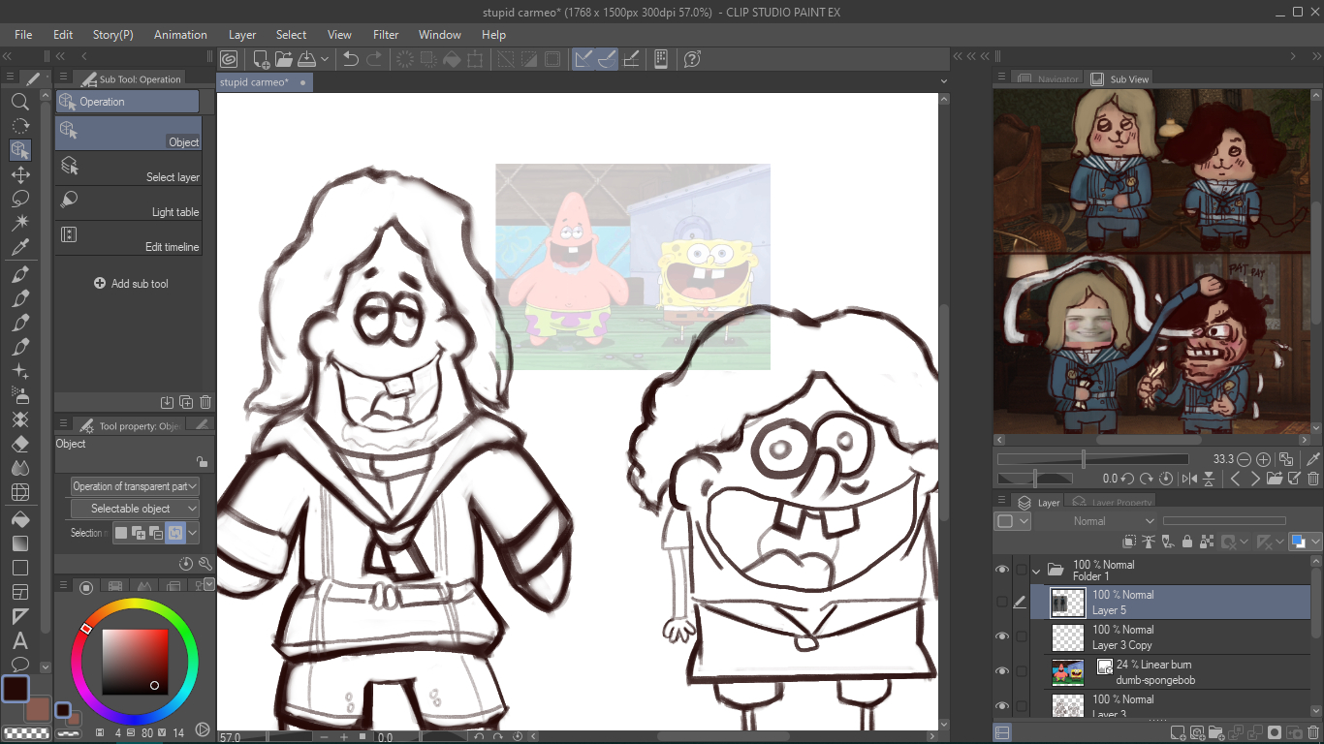Open the Filter menu
Viewport: 1324px width, 744px height.
pos(386,34)
